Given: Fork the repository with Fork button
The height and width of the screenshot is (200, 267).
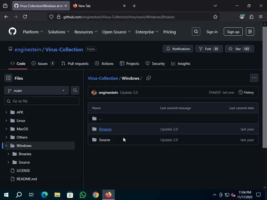Looking at the screenshot, I should coord(209,49).
